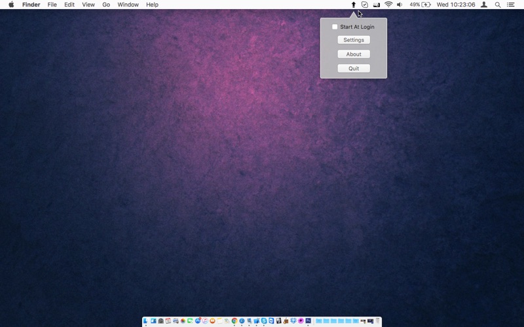Click the user account silhouette icon
524x327 pixels.
[483, 5]
